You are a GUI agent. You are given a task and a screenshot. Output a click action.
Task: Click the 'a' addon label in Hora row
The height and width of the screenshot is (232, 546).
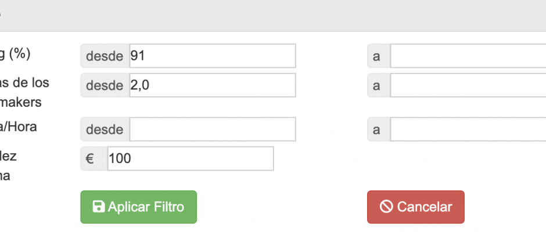pyautogui.click(x=376, y=129)
